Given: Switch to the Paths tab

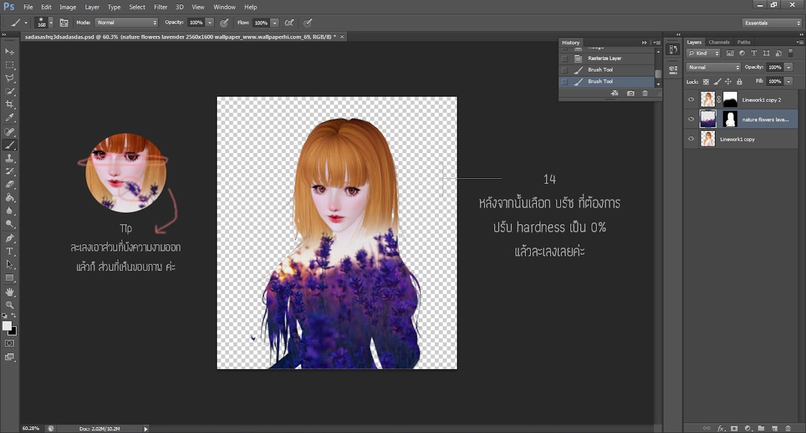Looking at the screenshot, I should click(x=743, y=42).
